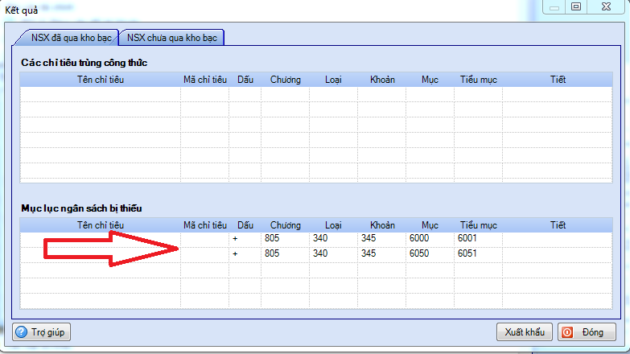Viewport: 630px width, 354px height.
Task: Click Dấu header in bottom table
Action: [x=245, y=225]
